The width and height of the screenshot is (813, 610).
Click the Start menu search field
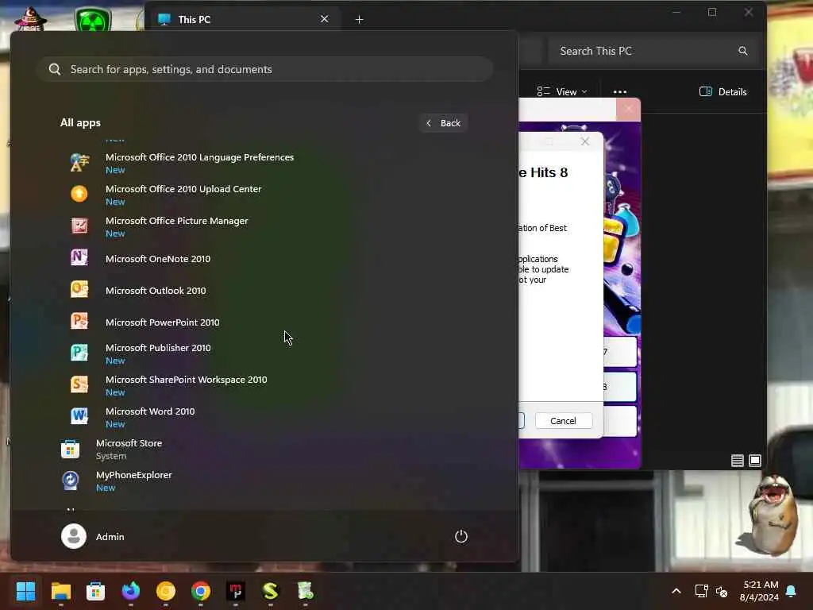[265, 69]
